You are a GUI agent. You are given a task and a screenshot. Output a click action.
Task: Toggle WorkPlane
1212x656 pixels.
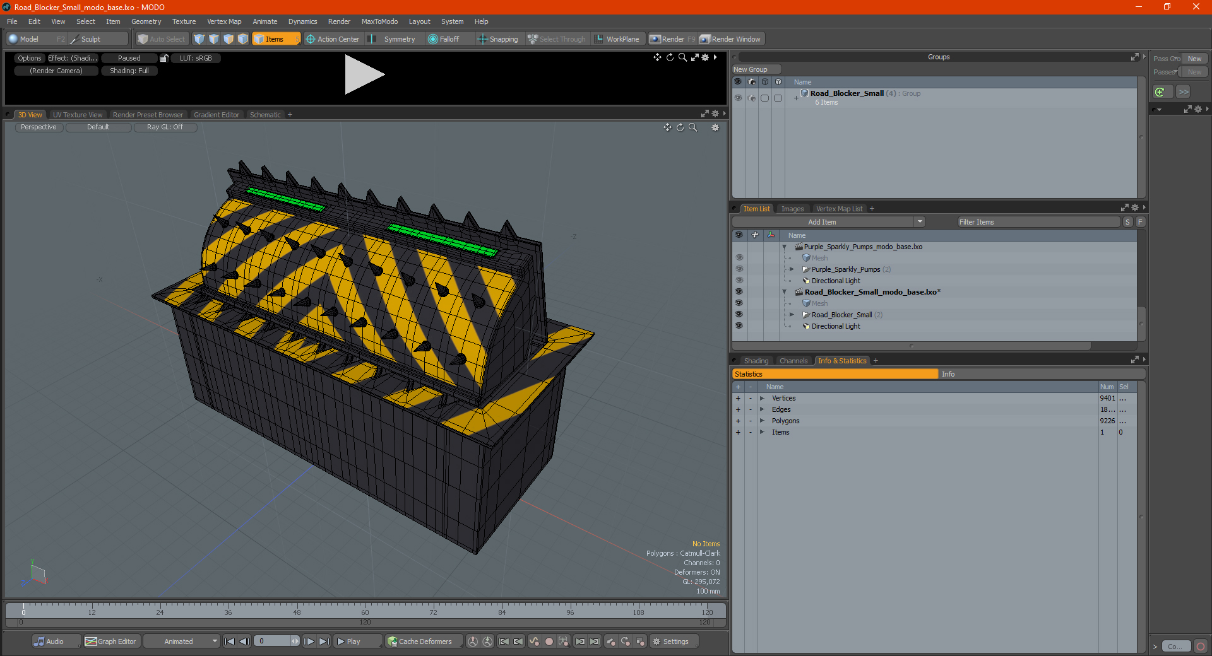pos(617,39)
